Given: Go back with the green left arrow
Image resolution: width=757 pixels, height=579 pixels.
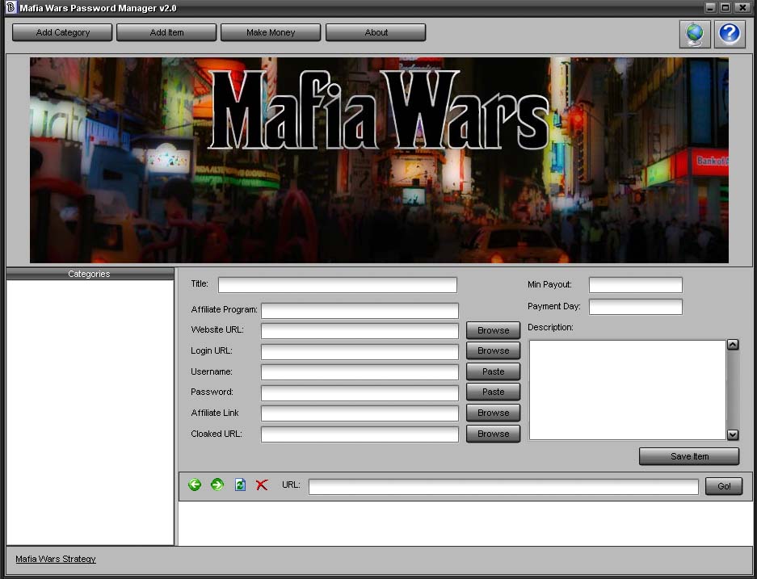Looking at the screenshot, I should point(195,485).
